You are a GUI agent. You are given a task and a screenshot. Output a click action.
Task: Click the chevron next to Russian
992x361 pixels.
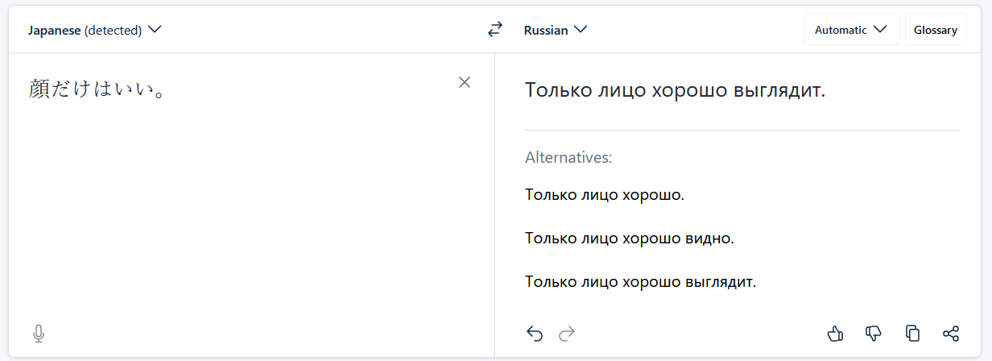click(581, 30)
